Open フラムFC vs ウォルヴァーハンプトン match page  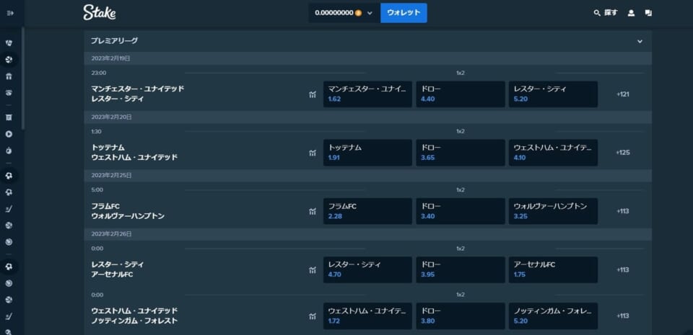point(128,211)
